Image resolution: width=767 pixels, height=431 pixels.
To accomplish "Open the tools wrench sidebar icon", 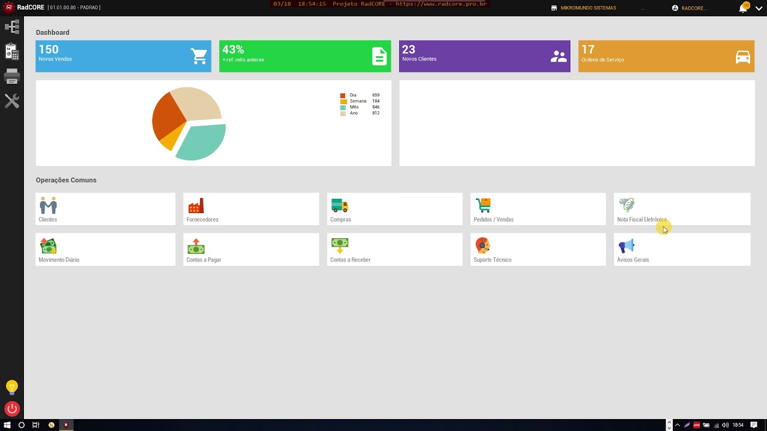I will tap(12, 101).
